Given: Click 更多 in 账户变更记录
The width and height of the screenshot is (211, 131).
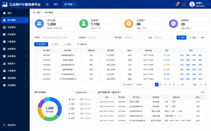Looking at the screenshot, I should (x=203, y=92).
